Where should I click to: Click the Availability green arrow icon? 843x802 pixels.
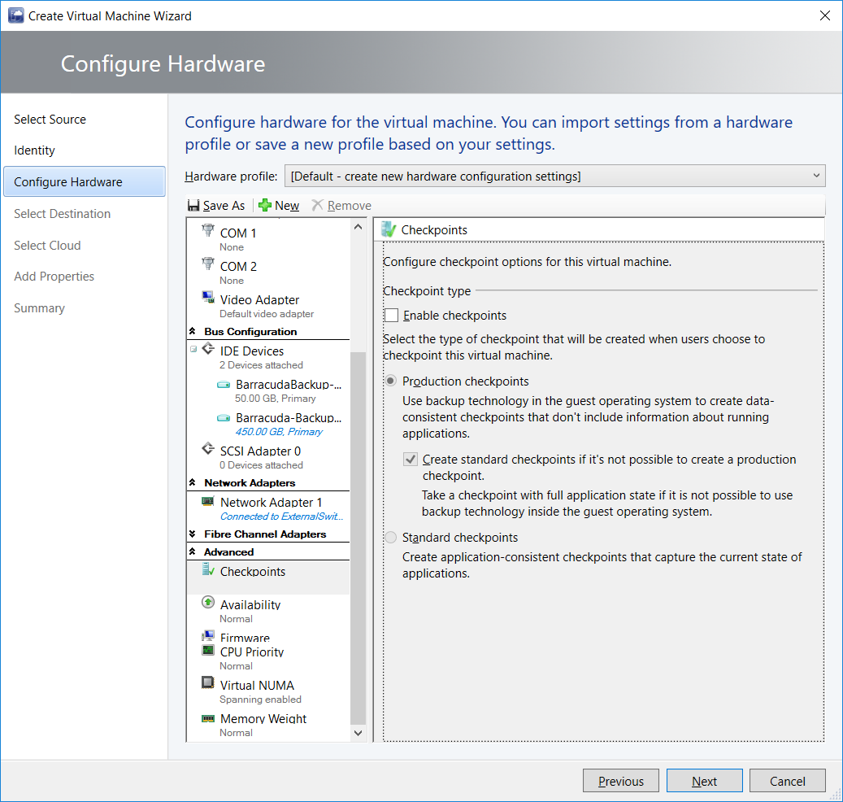pyautogui.click(x=208, y=602)
